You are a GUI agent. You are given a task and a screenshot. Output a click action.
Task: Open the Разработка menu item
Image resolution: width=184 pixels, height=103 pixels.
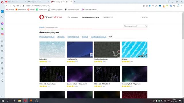108,17
